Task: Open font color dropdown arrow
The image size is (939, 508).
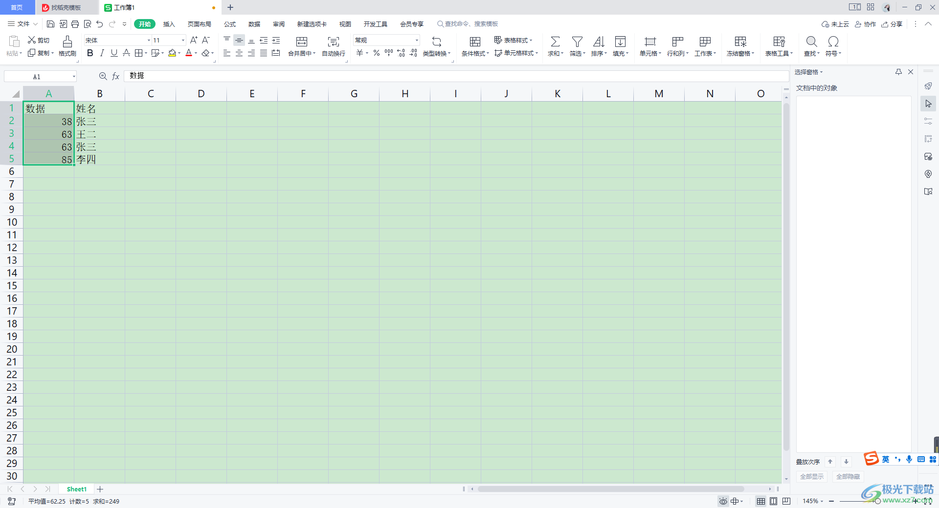Action: coord(196,53)
